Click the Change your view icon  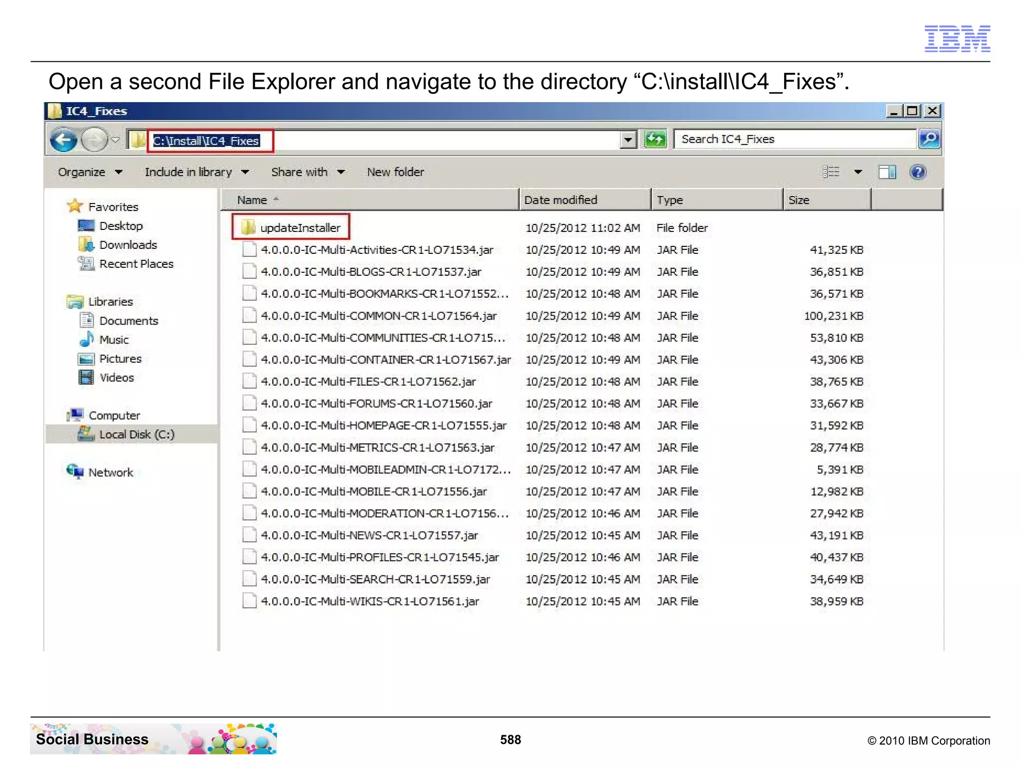831,172
